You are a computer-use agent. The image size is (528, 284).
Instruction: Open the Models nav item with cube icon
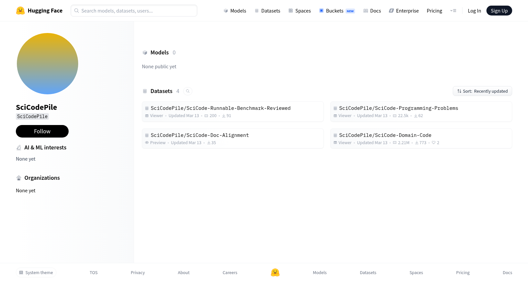click(235, 11)
